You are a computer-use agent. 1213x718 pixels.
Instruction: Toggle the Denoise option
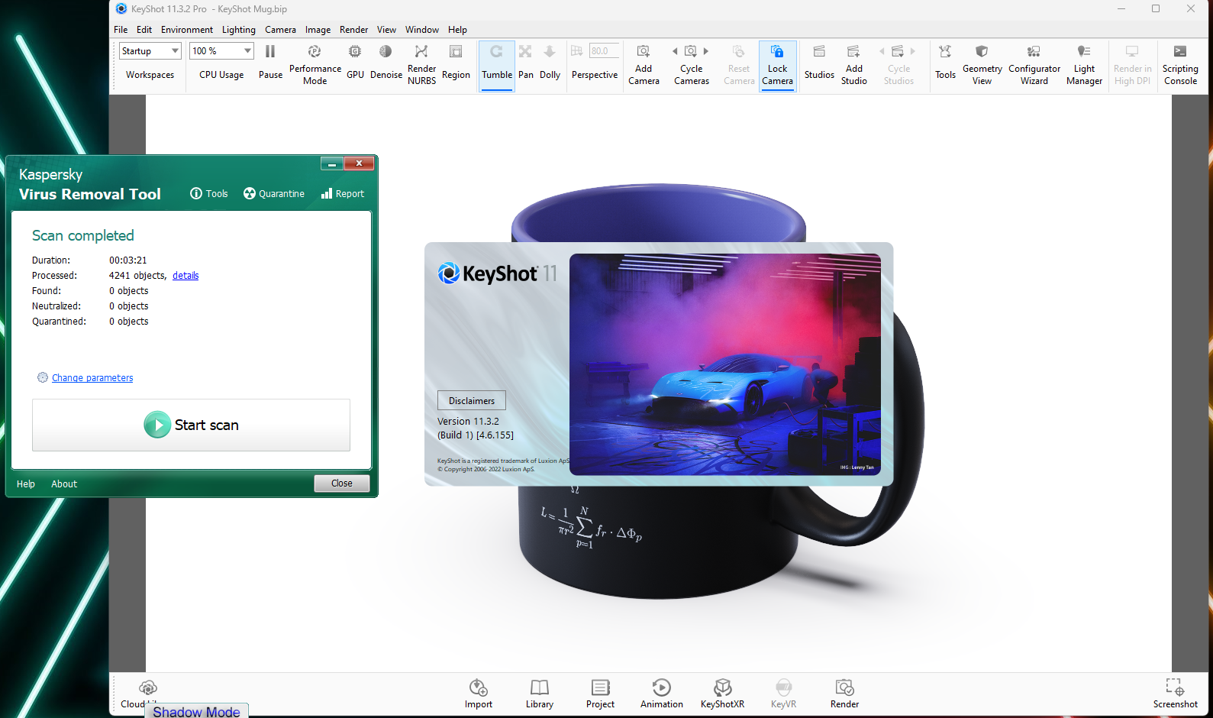coord(386,61)
